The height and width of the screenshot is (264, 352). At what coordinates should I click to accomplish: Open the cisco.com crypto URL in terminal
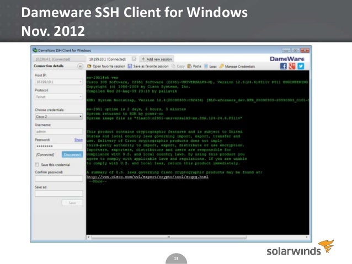(147, 177)
